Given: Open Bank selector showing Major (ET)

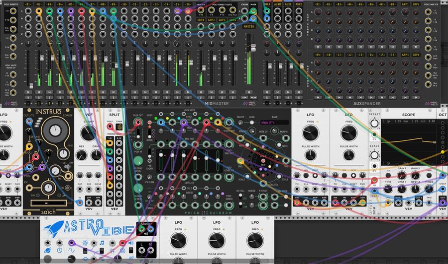Looking at the screenshot, I should pos(274,123).
